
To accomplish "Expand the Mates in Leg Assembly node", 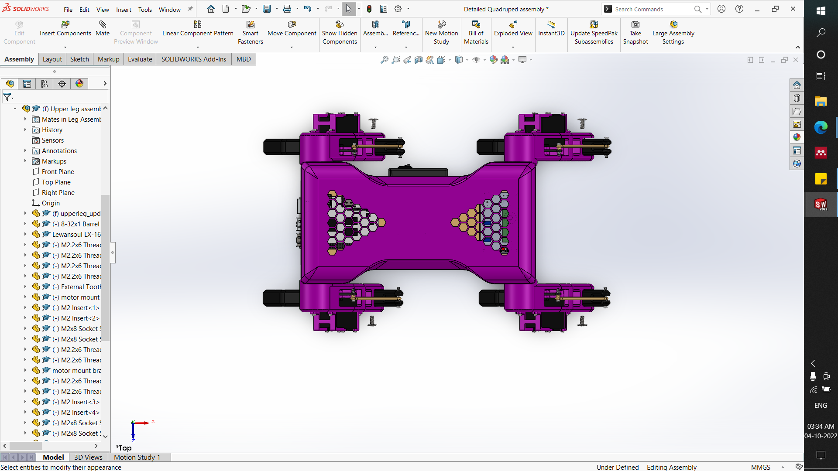I will 25,119.
